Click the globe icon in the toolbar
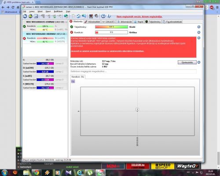220x176 pixels. (x=66, y=16)
